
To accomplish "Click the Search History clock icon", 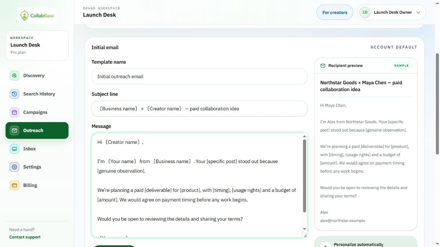I will coord(14,94).
